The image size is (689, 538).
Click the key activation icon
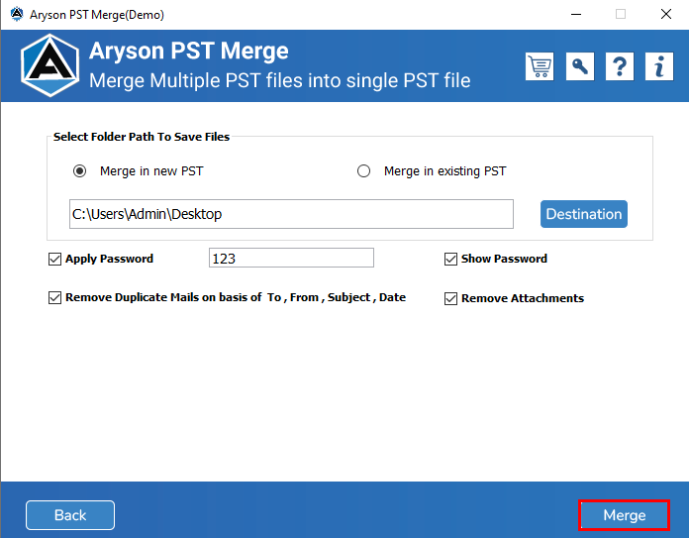pos(579,66)
